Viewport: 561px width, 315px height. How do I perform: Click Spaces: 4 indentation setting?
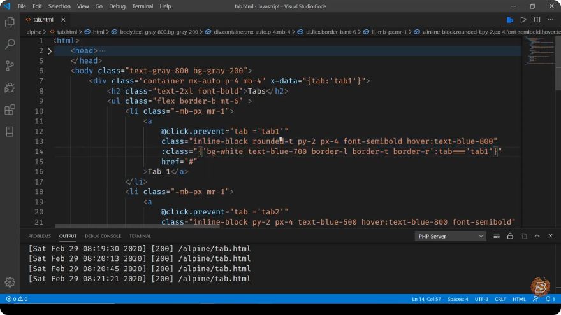(x=458, y=299)
